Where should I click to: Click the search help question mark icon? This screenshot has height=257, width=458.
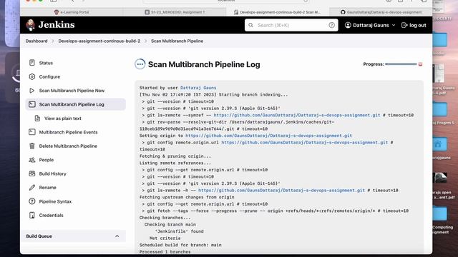click(331, 25)
